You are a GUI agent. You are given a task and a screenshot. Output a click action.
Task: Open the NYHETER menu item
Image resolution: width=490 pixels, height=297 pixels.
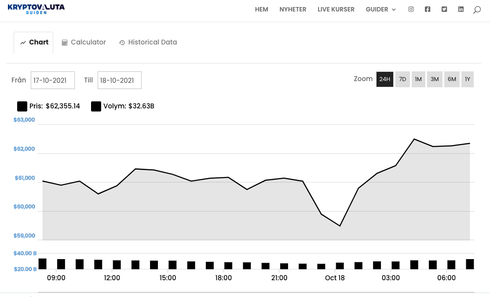tap(293, 9)
